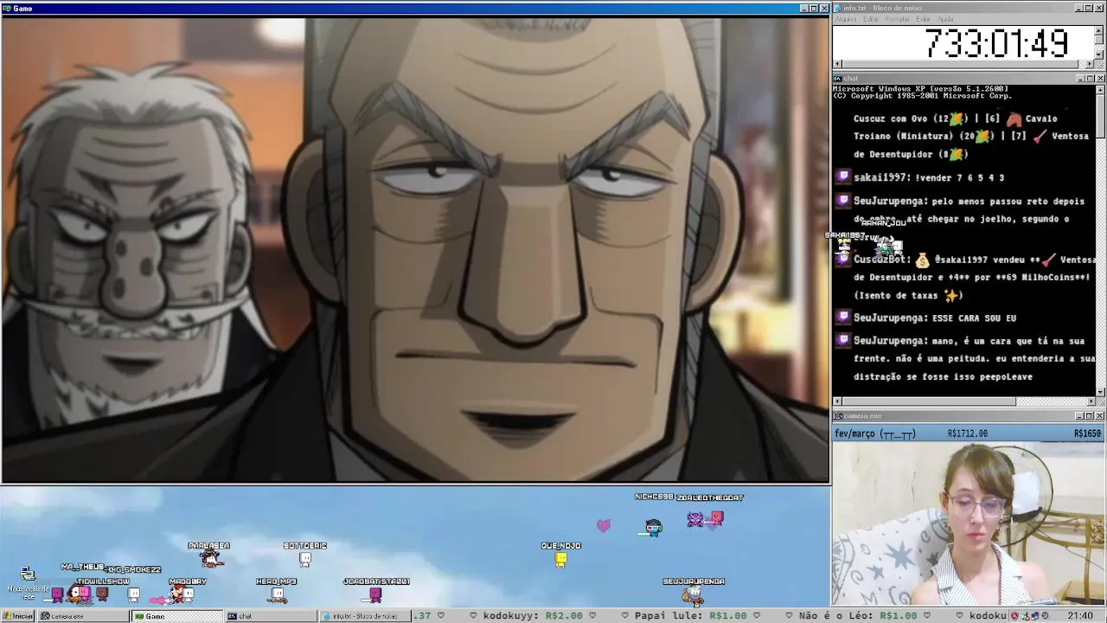Screen dimensions: 1107x623
Task: Click the blue monitors tray icon
Action: [1036, 616]
